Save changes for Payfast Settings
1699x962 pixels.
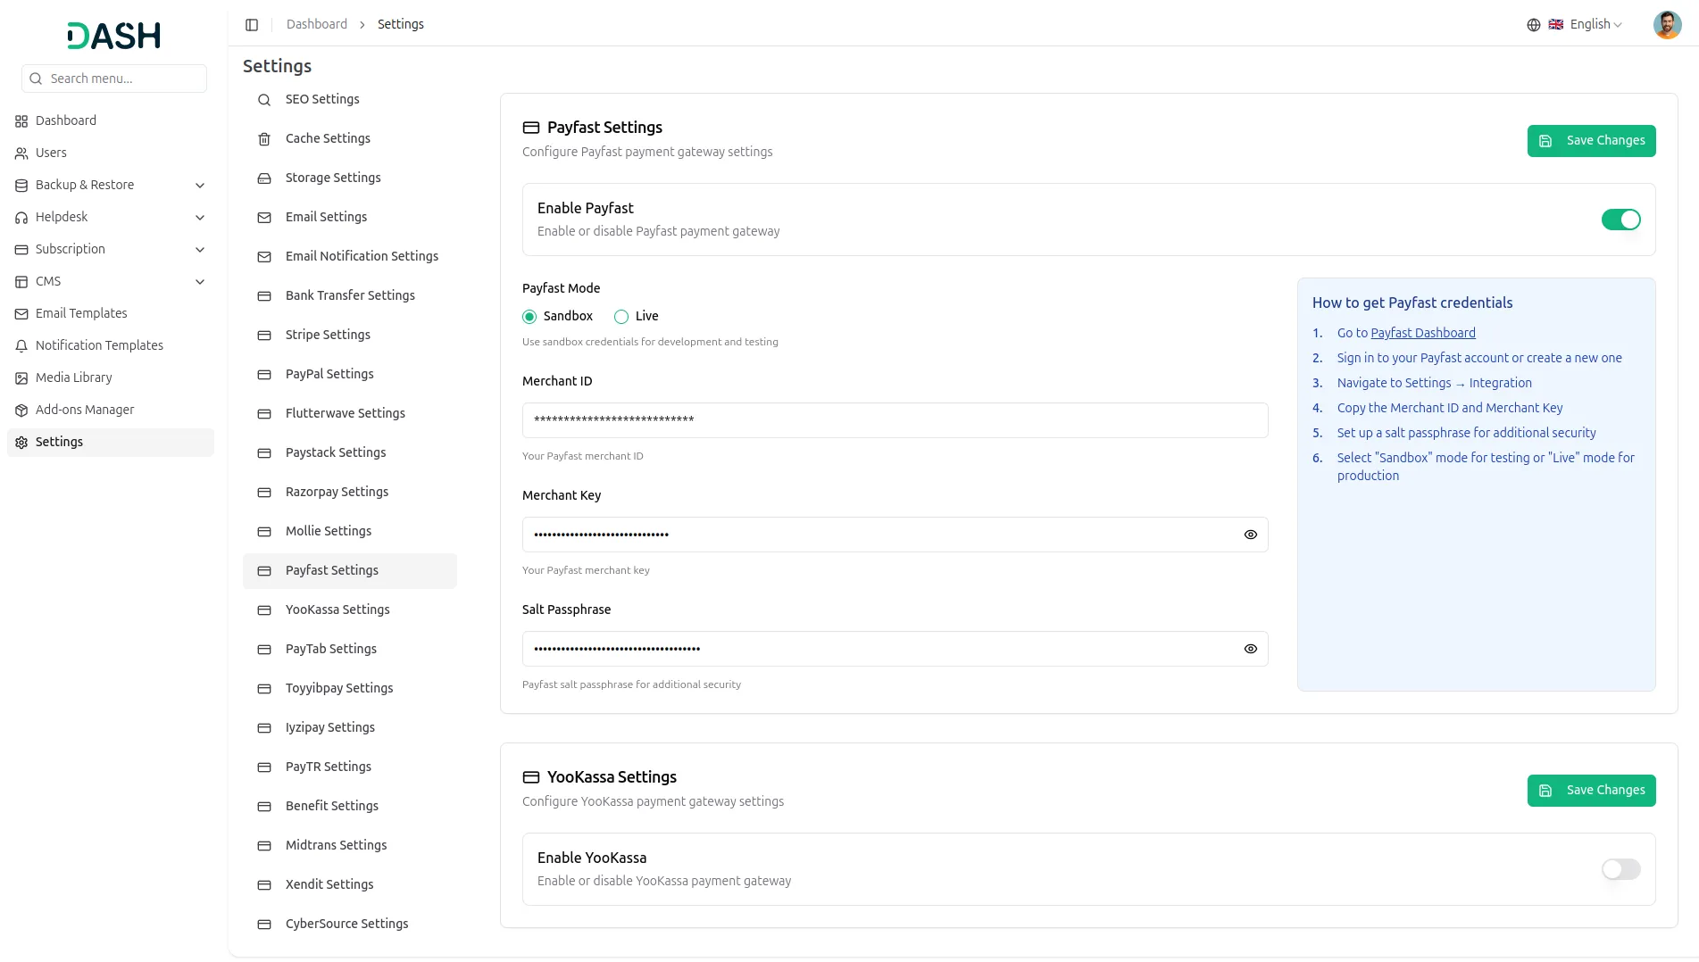[x=1591, y=141]
